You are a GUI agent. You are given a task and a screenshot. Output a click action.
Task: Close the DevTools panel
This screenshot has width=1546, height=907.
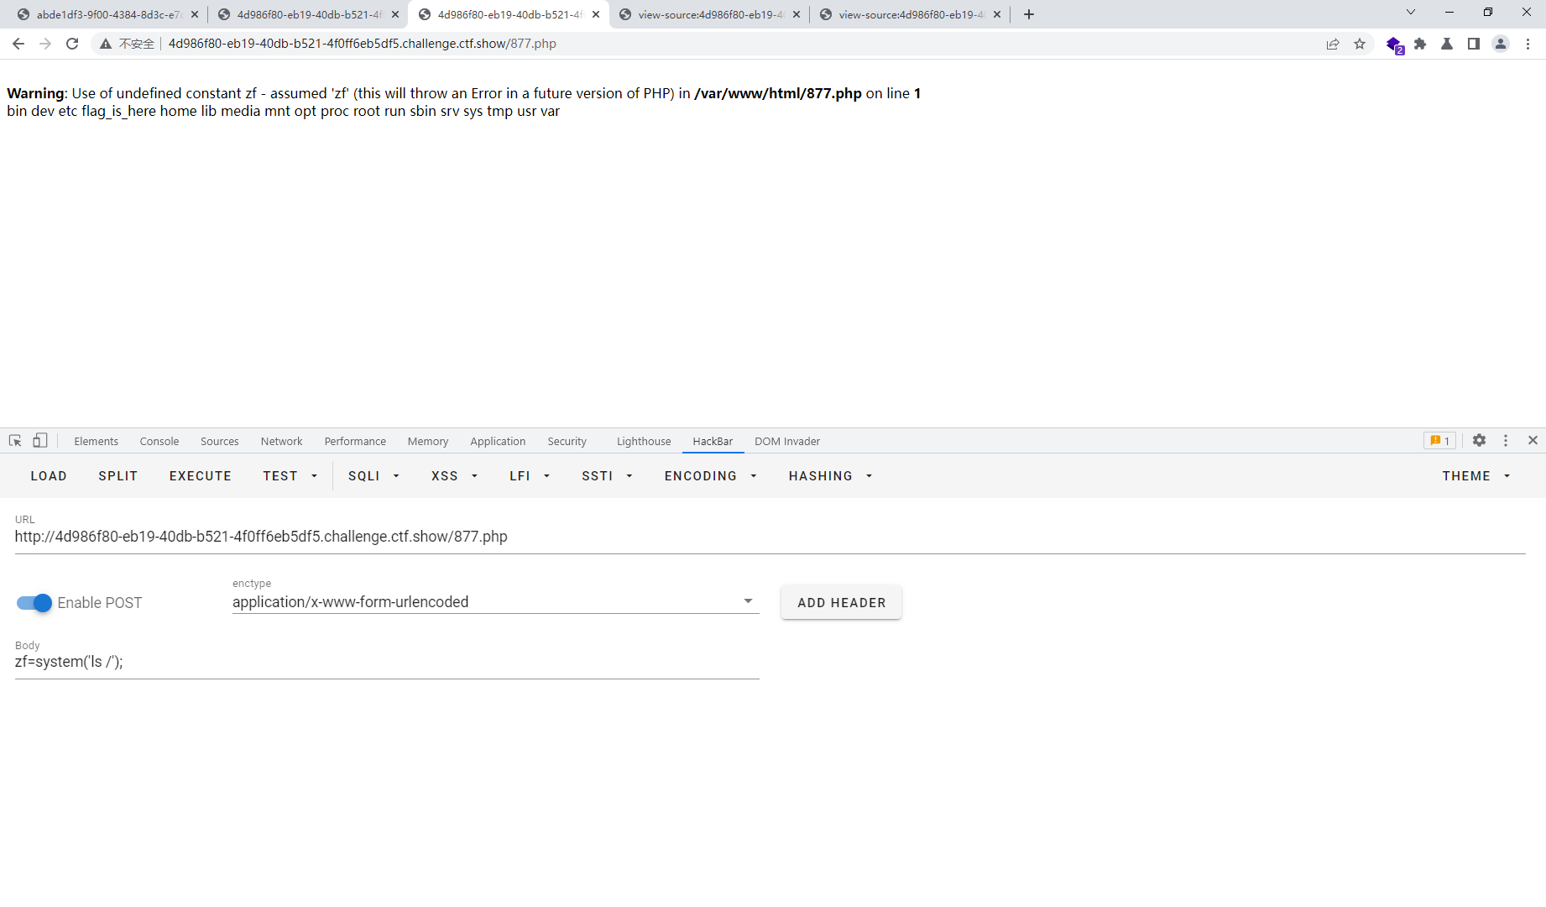tap(1533, 440)
